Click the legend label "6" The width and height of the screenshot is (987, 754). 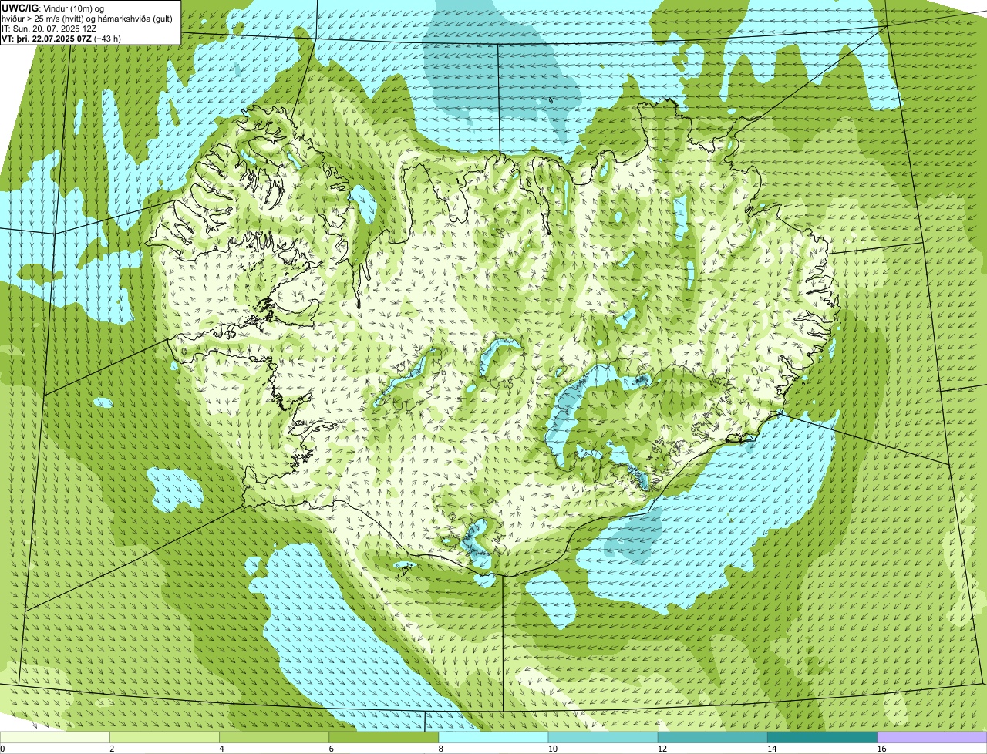331,749
